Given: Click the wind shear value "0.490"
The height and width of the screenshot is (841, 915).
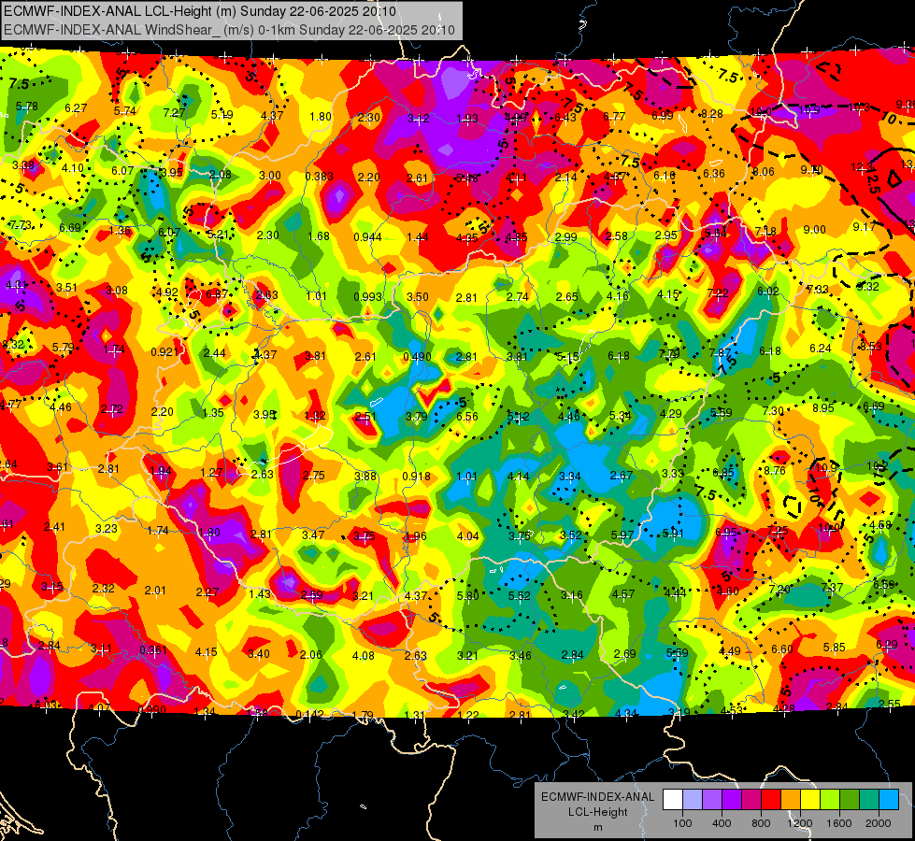Looking at the screenshot, I should (x=417, y=357).
